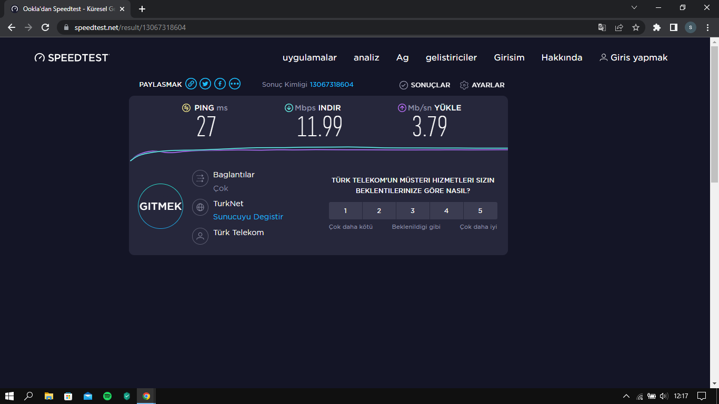The width and height of the screenshot is (719, 404).
Task: Open Girisim menu
Action: [x=509, y=58]
